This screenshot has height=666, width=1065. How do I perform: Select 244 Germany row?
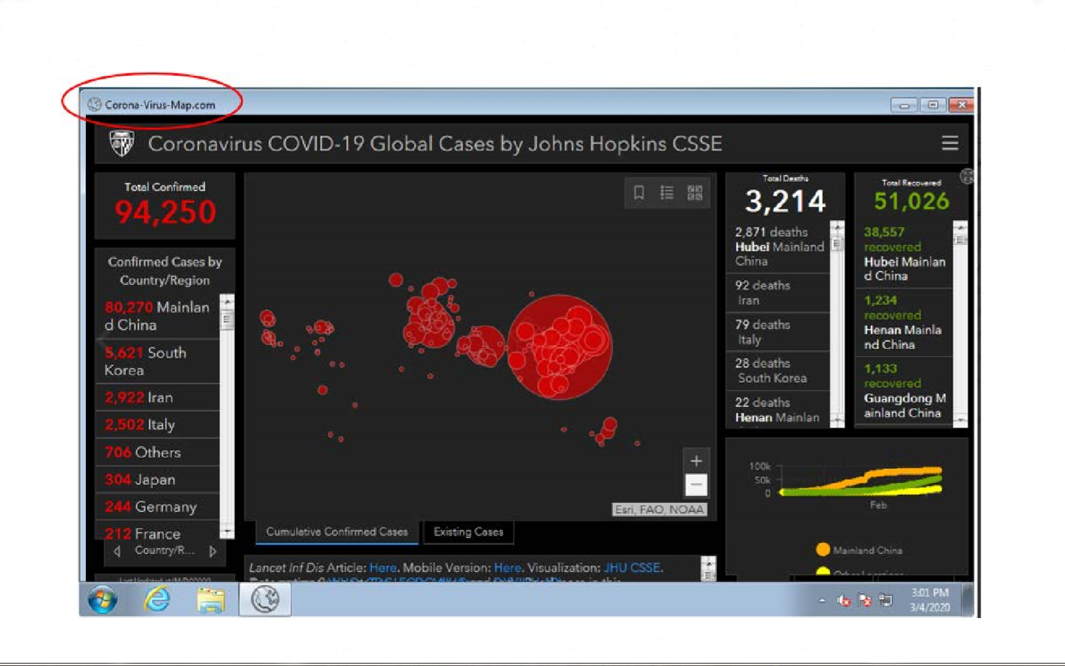[158, 507]
